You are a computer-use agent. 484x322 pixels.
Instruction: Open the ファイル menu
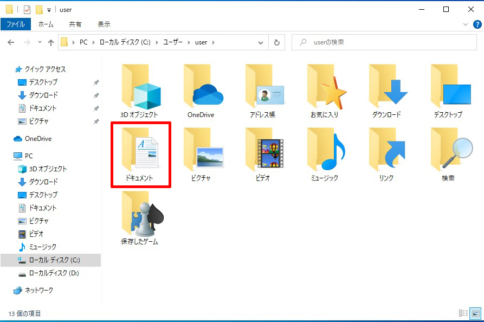point(16,24)
